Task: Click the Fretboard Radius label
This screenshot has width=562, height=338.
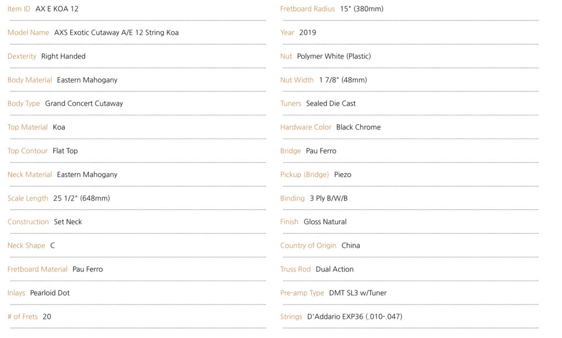Action: tap(307, 9)
